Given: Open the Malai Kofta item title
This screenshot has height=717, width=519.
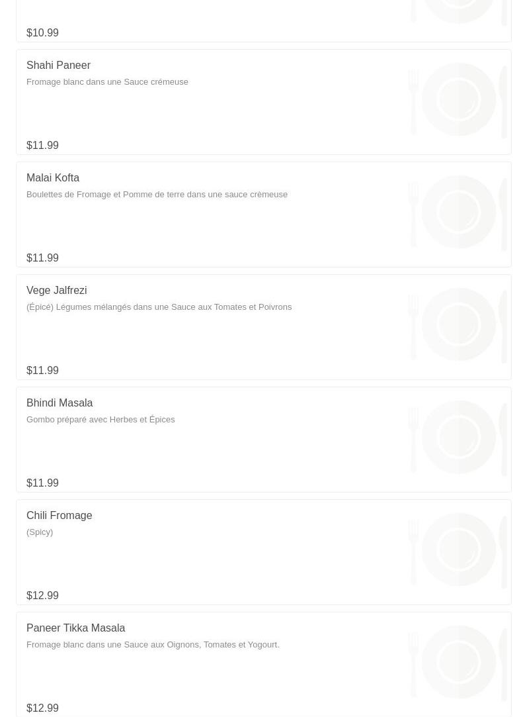Looking at the screenshot, I should pos(53,177).
